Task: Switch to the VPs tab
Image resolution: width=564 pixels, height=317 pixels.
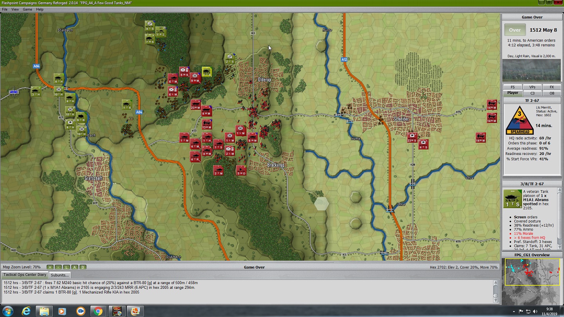Action: [x=532, y=87]
